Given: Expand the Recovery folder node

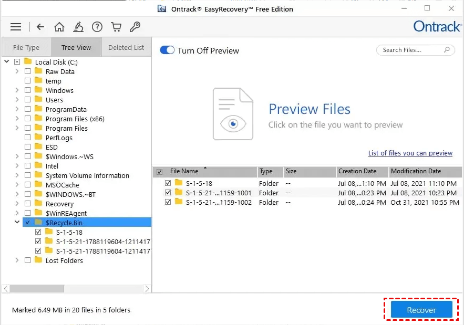Looking at the screenshot, I should [x=17, y=204].
